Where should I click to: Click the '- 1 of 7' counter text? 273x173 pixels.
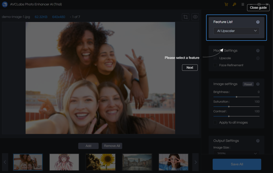coord(75,17)
